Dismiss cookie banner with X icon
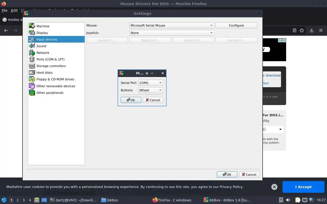 (274, 187)
